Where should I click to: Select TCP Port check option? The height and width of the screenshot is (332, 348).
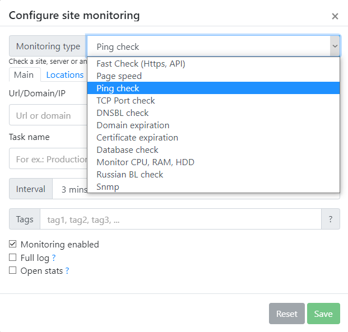click(x=126, y=101)
